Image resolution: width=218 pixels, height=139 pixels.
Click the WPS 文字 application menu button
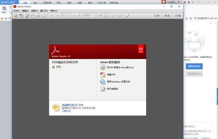click(8, 2)
